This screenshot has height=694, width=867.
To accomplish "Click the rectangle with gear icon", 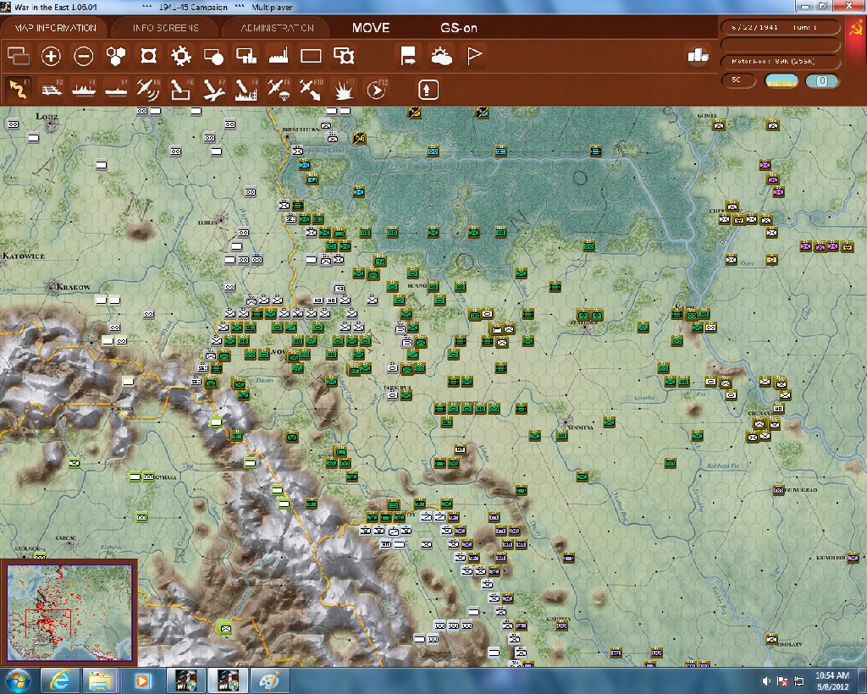I will [x=344, y=56].
